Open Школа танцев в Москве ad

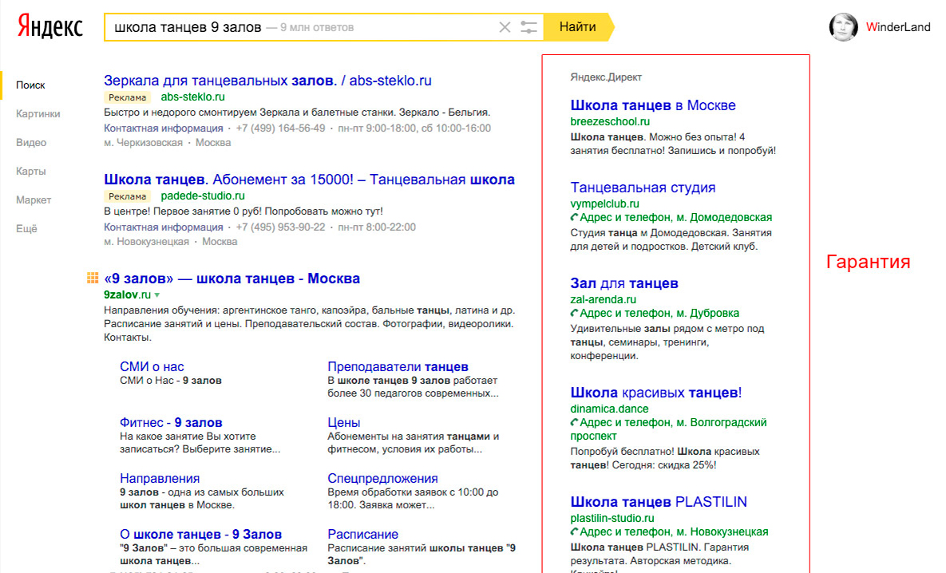(653, 105)
